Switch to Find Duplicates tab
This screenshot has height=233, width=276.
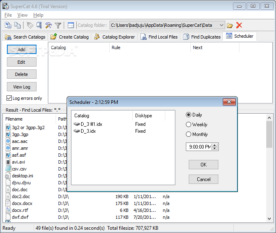pos(202,37)
